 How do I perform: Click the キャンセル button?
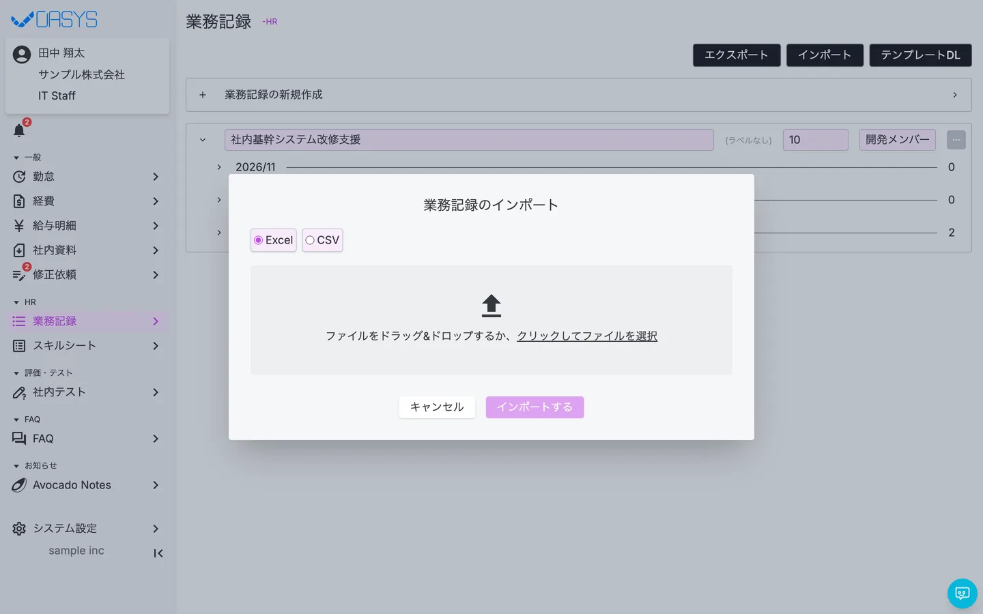click(437, 407)
